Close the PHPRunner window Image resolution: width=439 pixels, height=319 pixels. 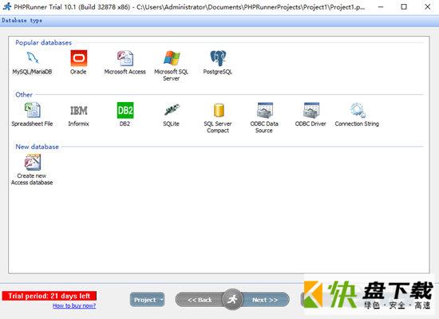(x=428, y=6)
